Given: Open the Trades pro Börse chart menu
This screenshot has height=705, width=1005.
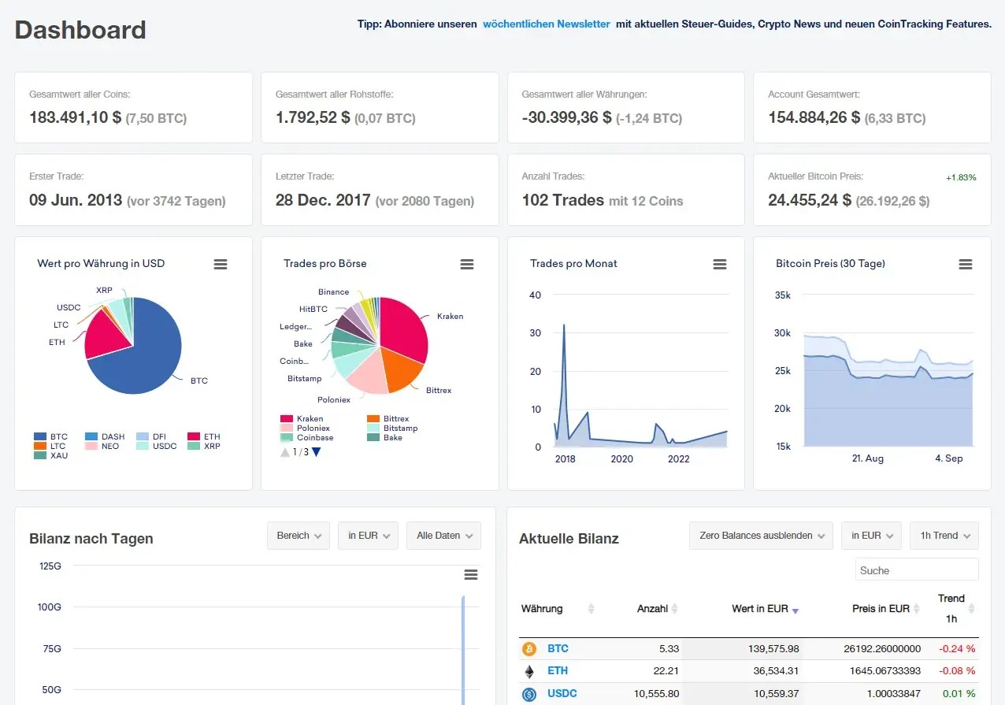Looking at the screenshot, I should [x=467, y=264].
